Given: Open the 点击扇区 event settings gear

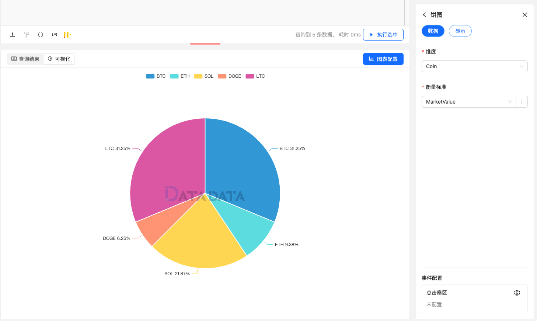Looking at the screenshot, I should pos(517,293).
